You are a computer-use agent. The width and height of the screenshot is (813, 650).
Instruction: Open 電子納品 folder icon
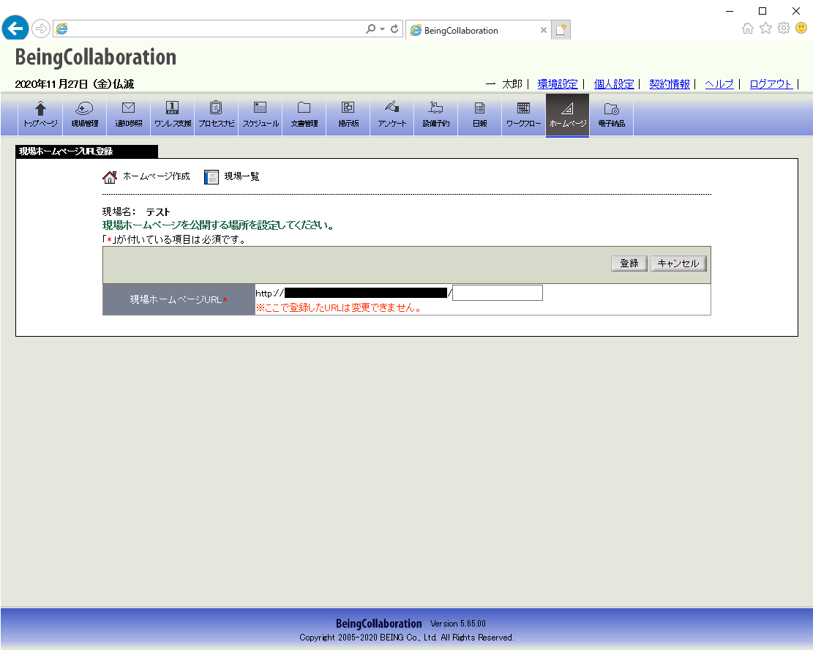[611, 115]
